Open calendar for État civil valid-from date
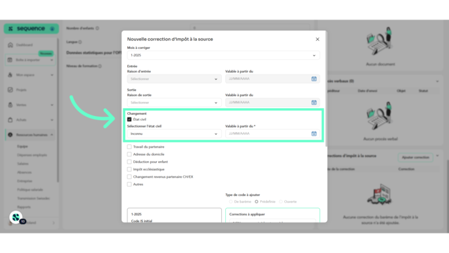 point(314,134)
